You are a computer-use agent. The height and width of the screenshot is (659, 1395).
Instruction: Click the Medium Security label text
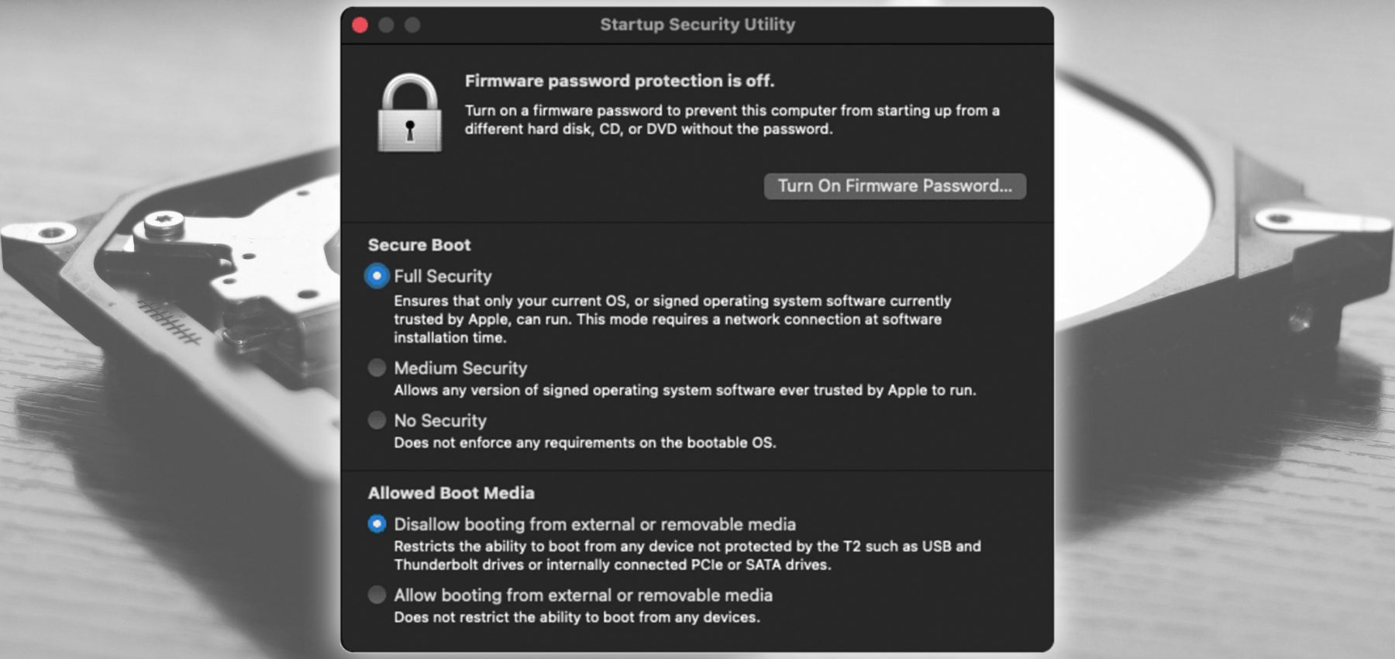click(x=460, y=367)
